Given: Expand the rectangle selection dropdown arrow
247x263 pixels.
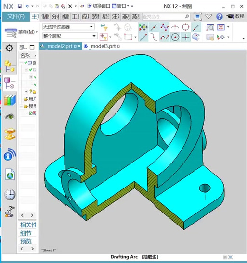Looking at the screenshot, I should [x=135, y=37].
